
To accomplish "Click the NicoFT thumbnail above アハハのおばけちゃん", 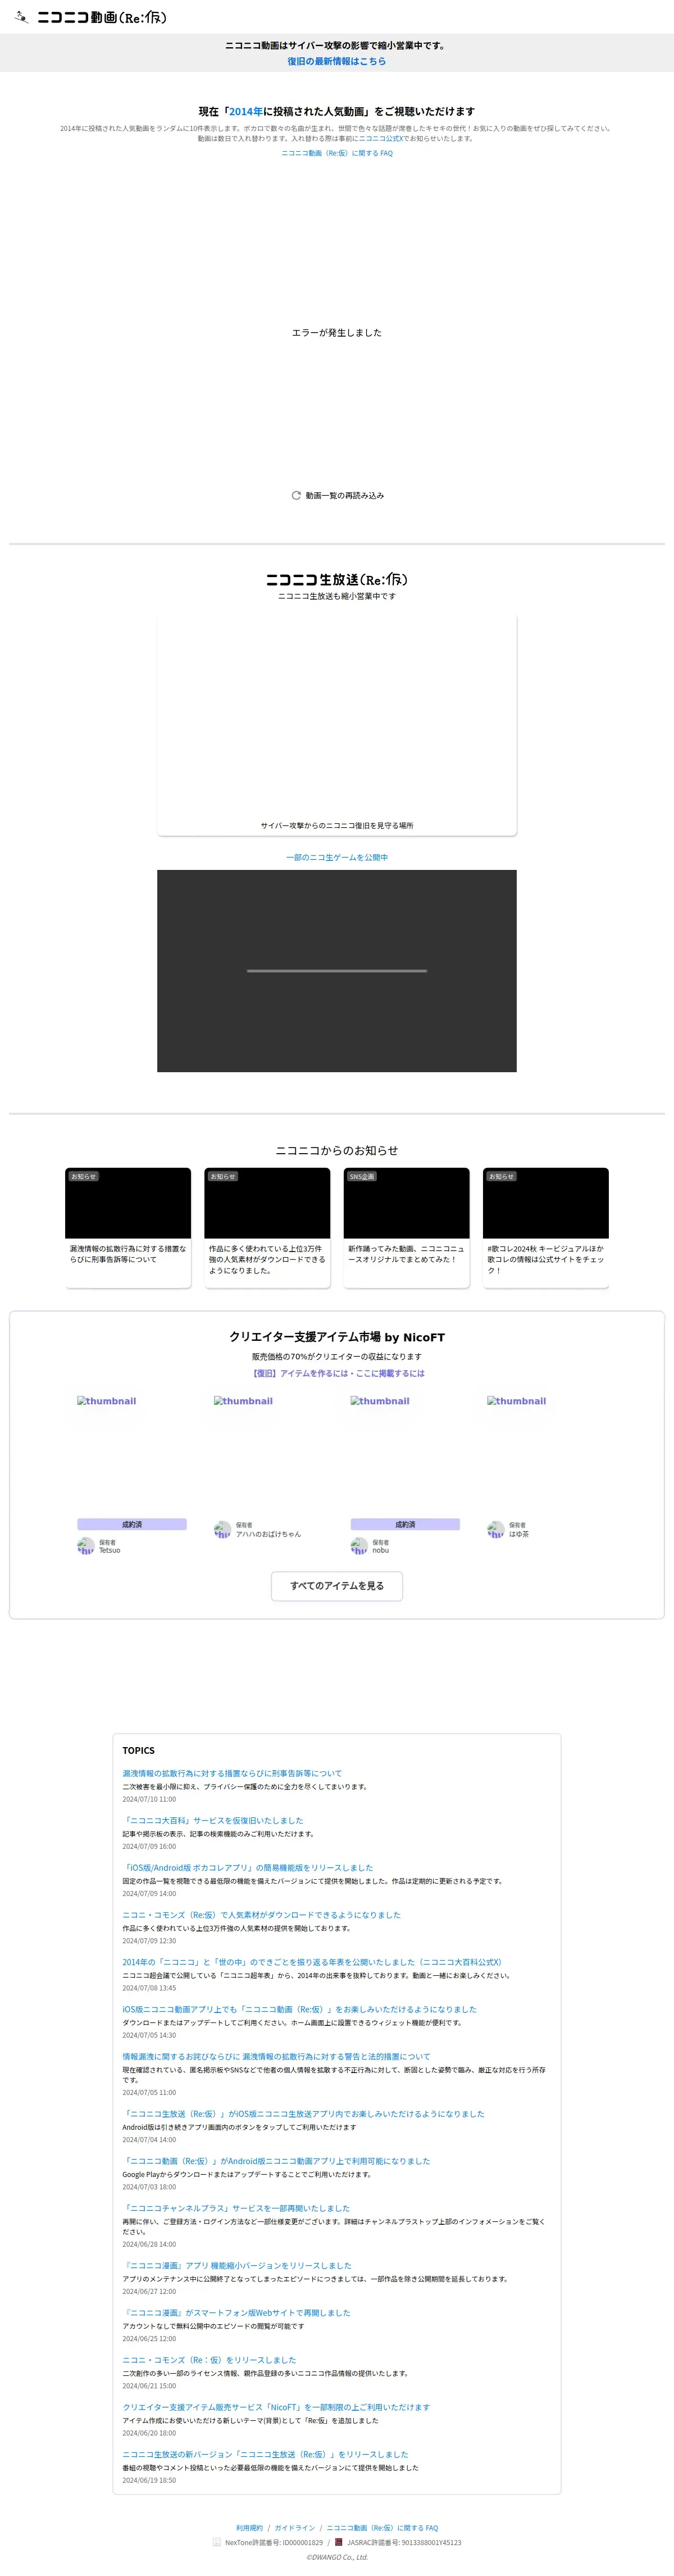I will (268, 1450).
